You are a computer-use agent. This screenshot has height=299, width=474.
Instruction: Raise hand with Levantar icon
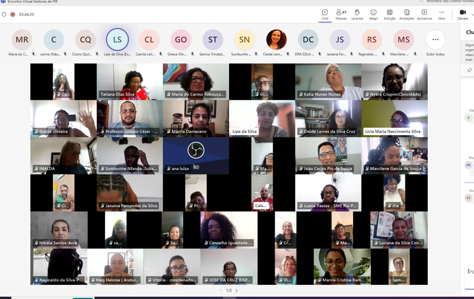(357, 14)
